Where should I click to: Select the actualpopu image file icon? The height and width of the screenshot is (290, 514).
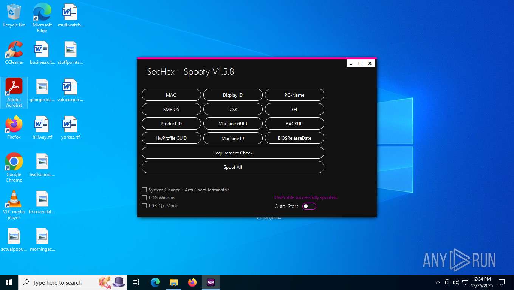[x=14, y=240]
